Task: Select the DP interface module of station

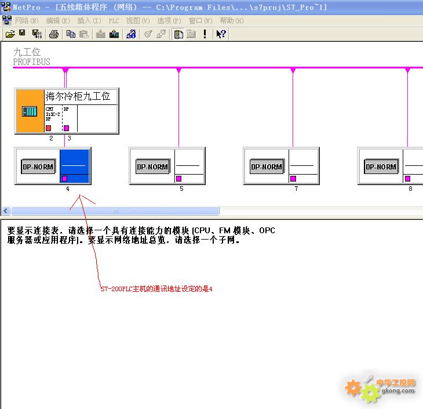Action: (x=70, y=118)
